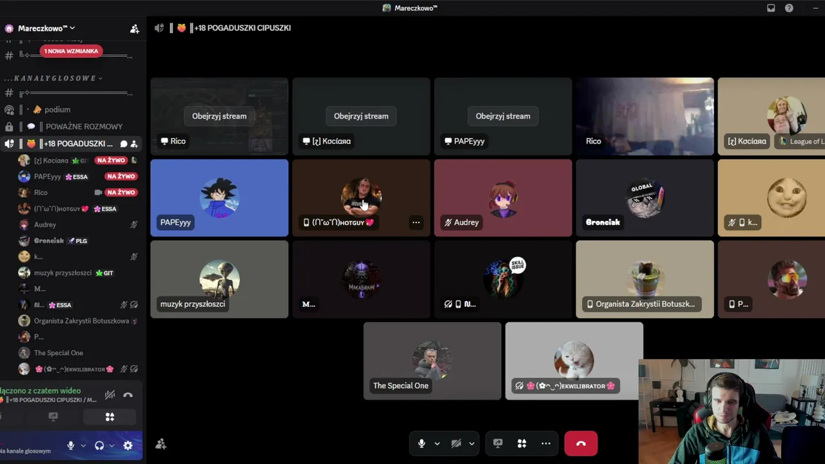825x464 pixels.
Task: Select Organista Zakrystii Botuszkowa in member list
Action: click(81, 321)
